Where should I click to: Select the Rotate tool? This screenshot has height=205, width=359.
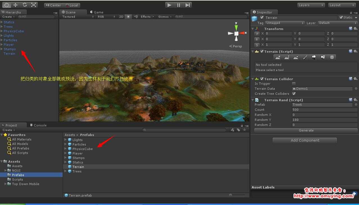24,5
